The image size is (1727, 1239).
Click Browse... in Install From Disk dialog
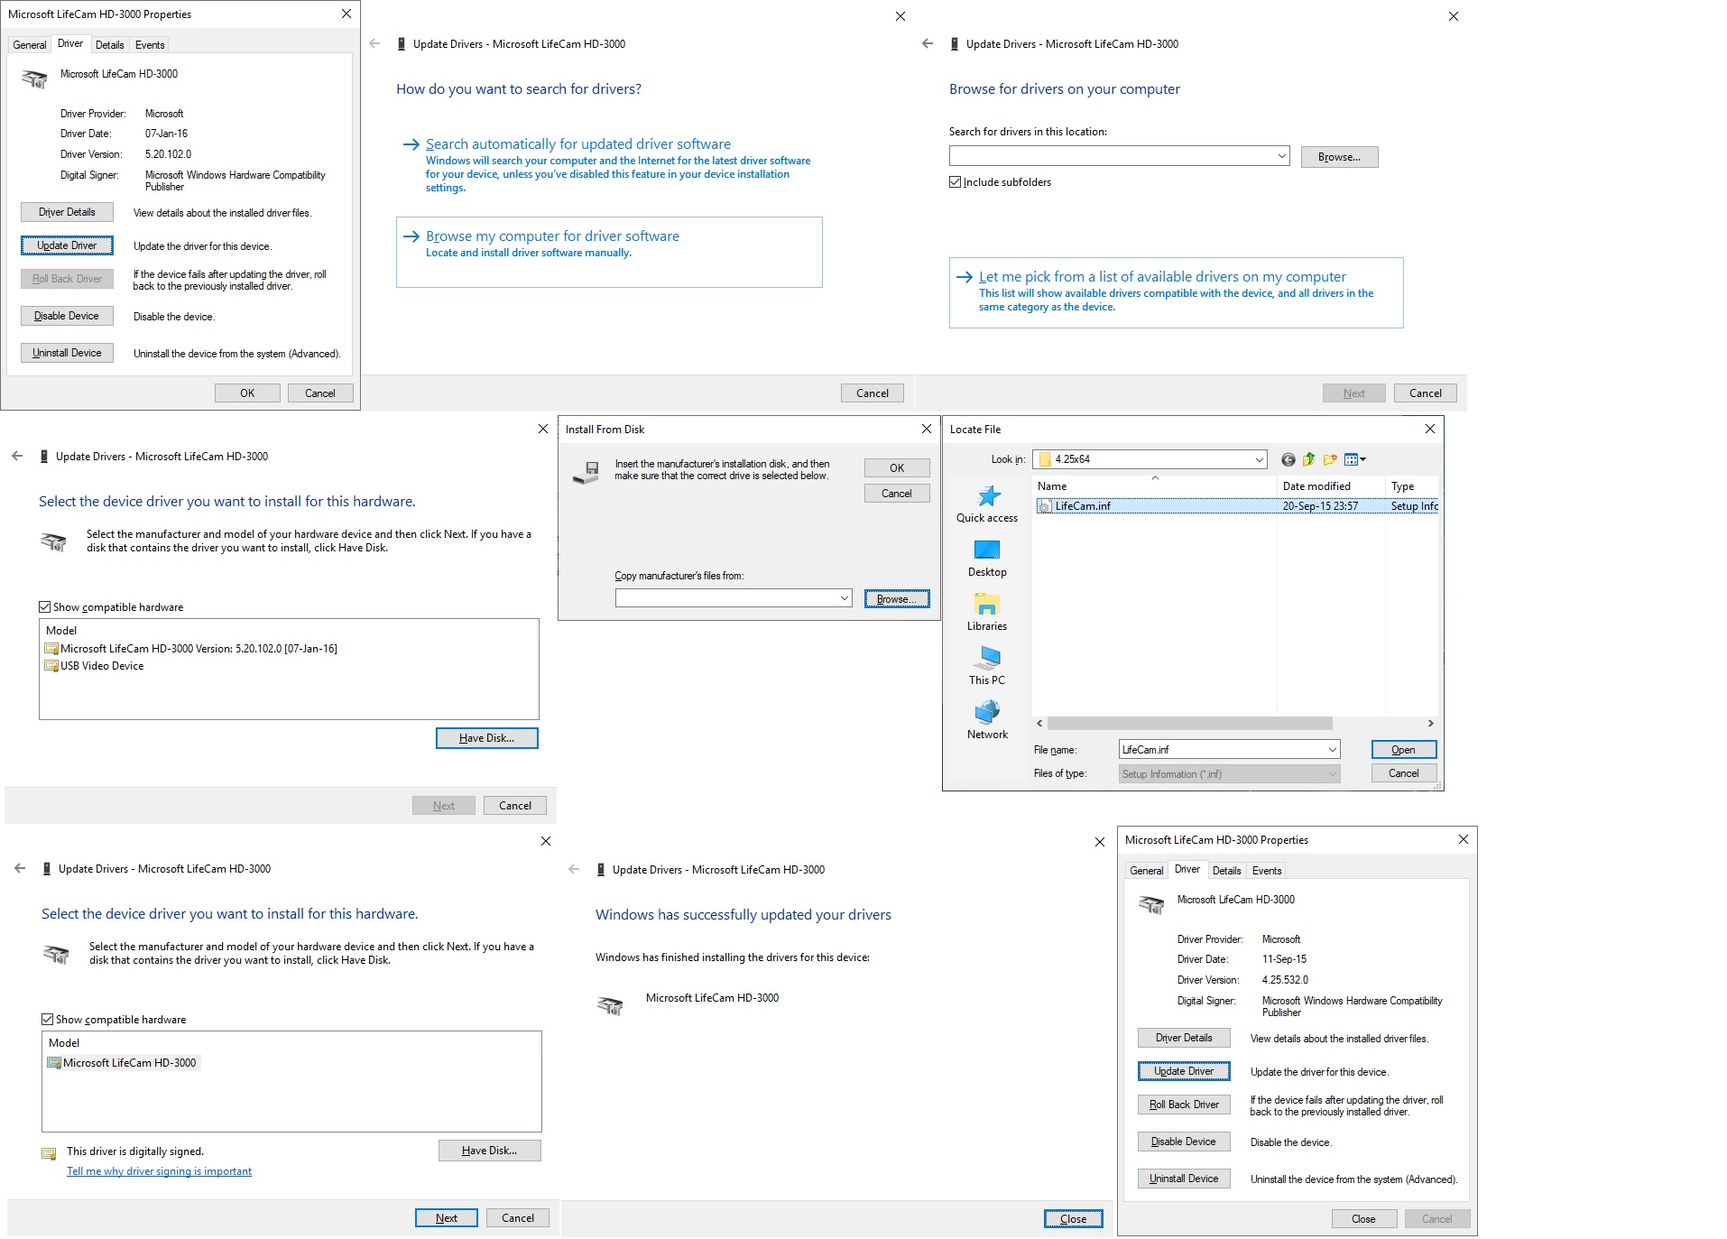click(x=896, y=599)
